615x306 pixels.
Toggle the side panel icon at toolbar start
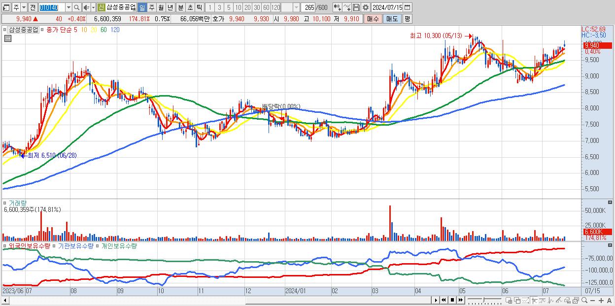click(x=6, y=8)
